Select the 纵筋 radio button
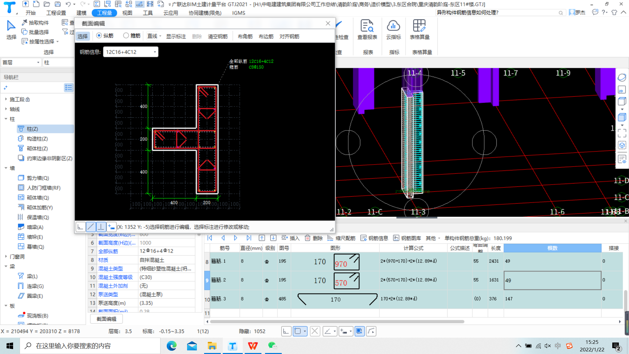This screenshot has height=354, width=629. (x=99, y=36)
